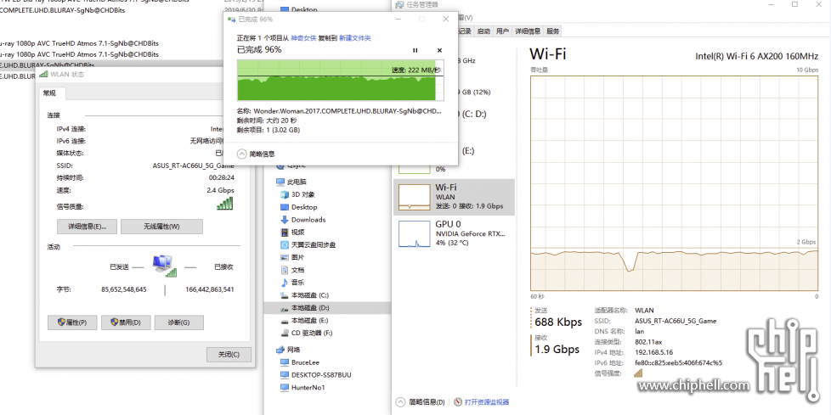Click the signal quality bars in WLAN status
831x415 pixels.
pyautogui.click(x=224, y=204)
